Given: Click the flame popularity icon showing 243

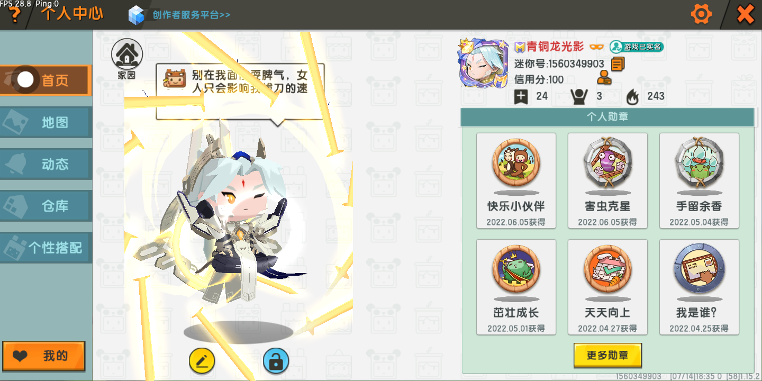Looking at the screenshot, I should pyautogui.click(x=632, y=96).
